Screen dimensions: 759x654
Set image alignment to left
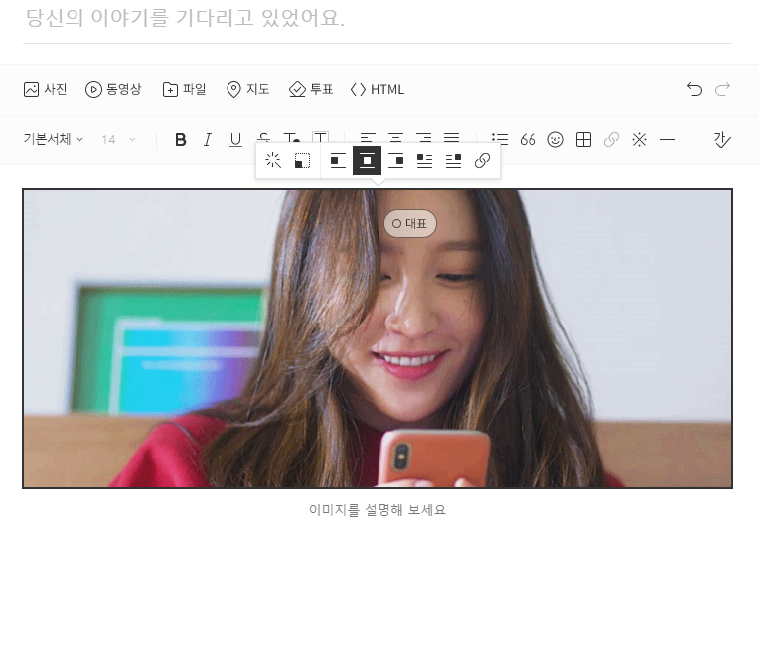click(x=338, y=160)
